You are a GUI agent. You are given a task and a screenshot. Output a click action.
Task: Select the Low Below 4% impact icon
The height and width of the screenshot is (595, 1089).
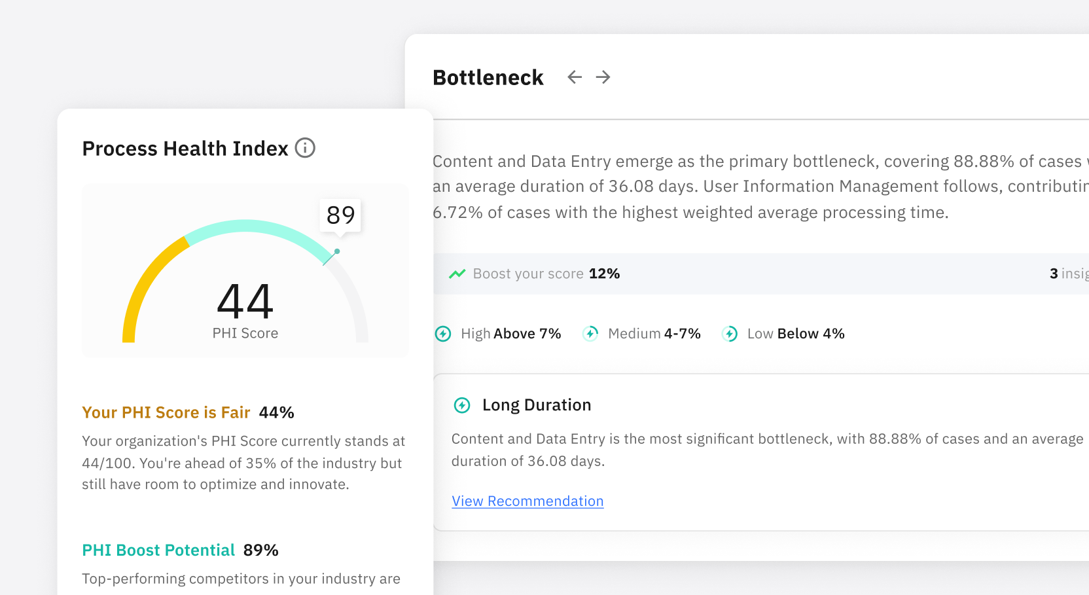click(730, 334)
